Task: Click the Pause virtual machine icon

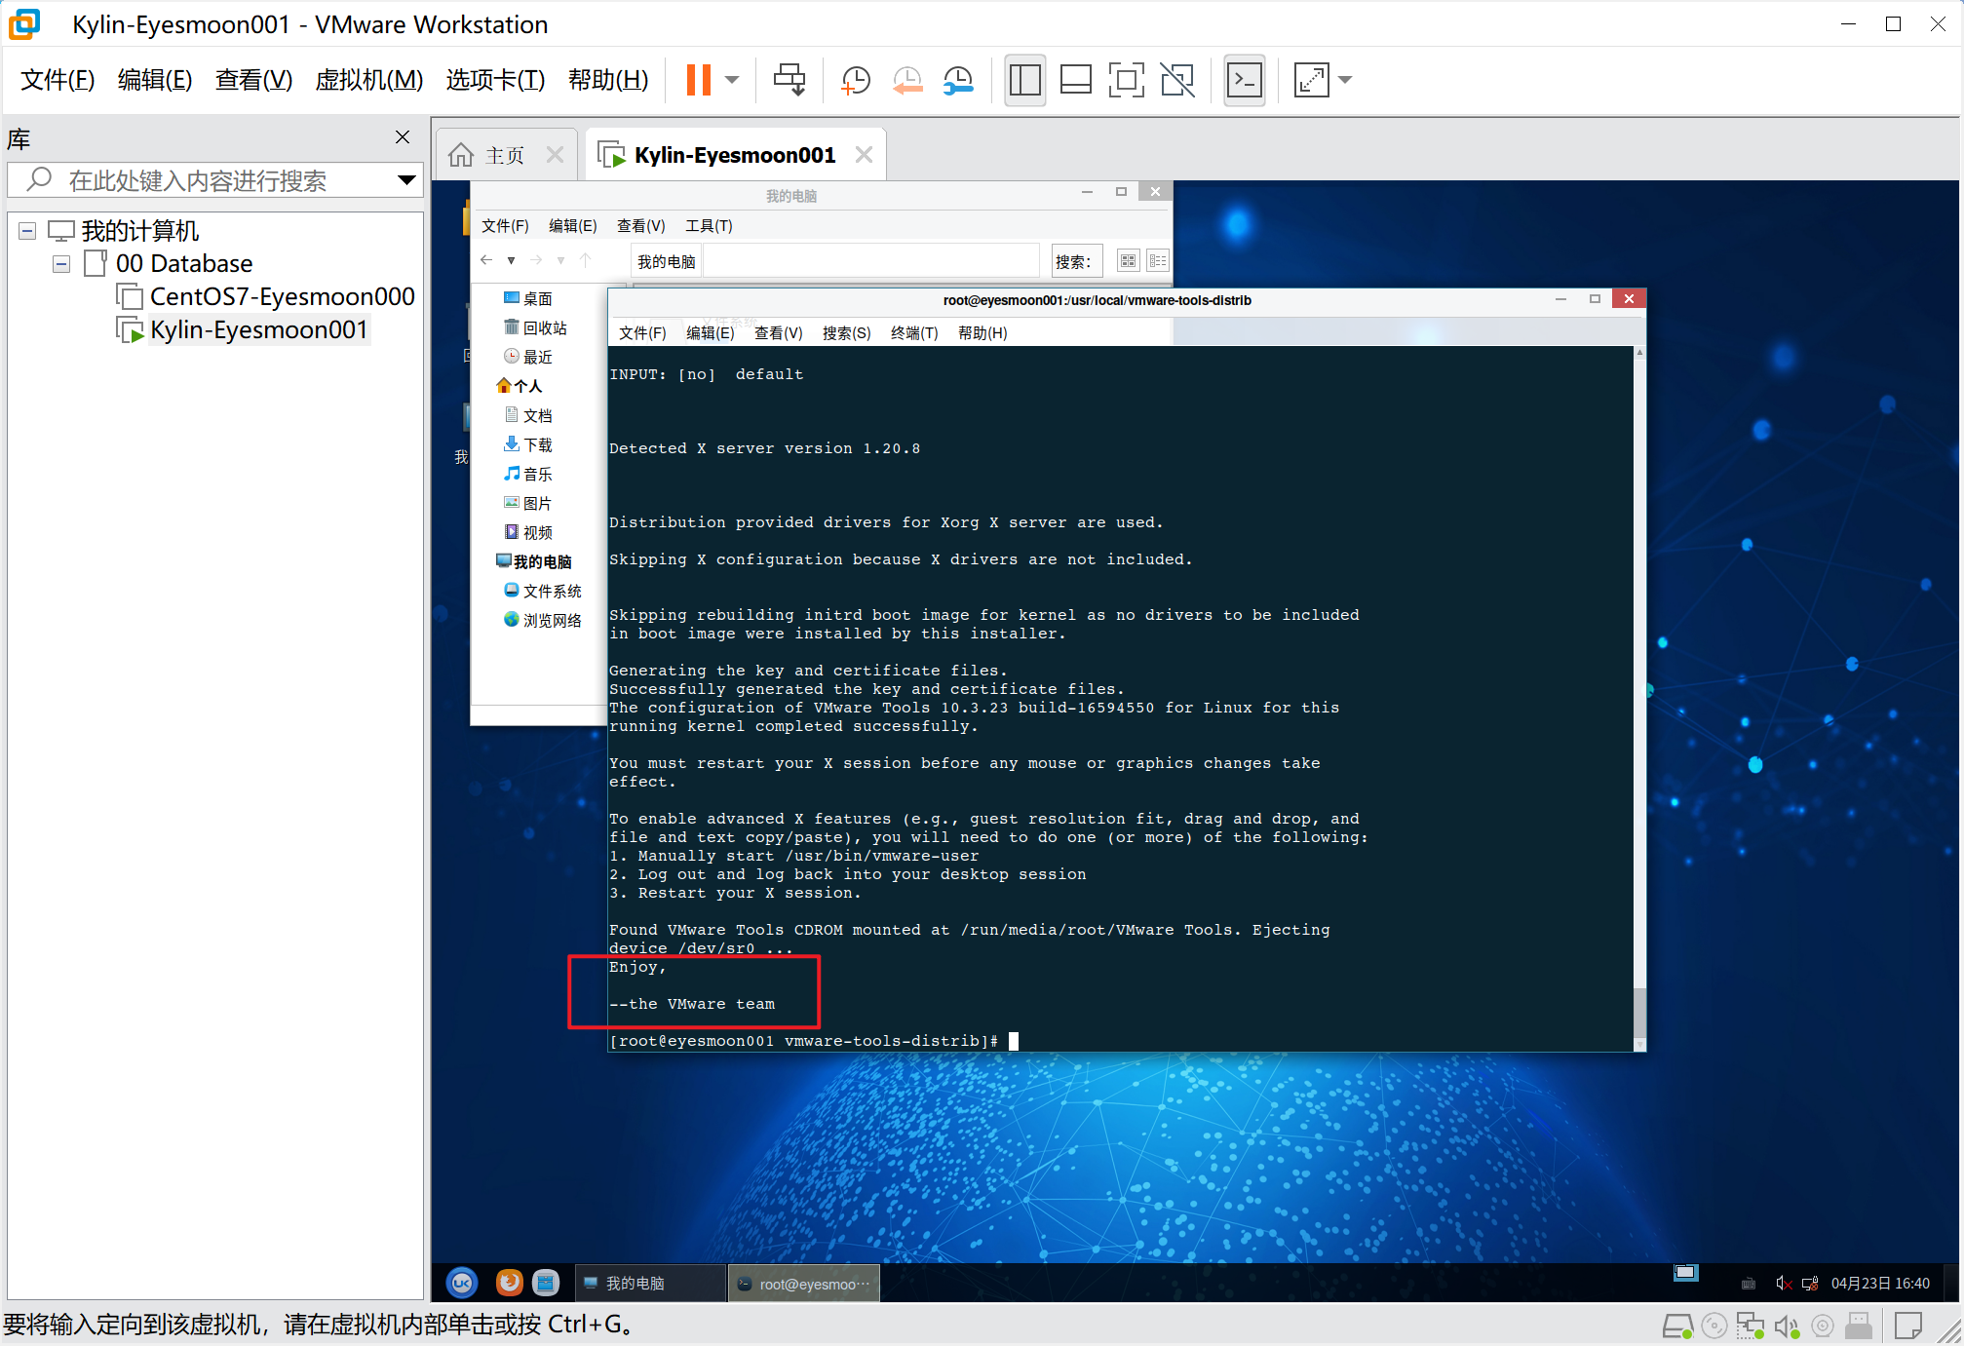Action: tap(699, 80)
